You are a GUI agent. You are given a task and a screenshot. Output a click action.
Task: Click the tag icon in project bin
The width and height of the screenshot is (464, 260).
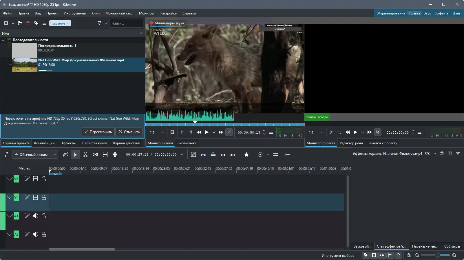coord(36,23)
